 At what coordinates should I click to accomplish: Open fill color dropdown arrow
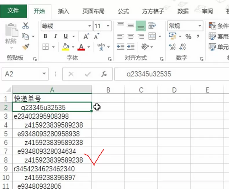73,47
